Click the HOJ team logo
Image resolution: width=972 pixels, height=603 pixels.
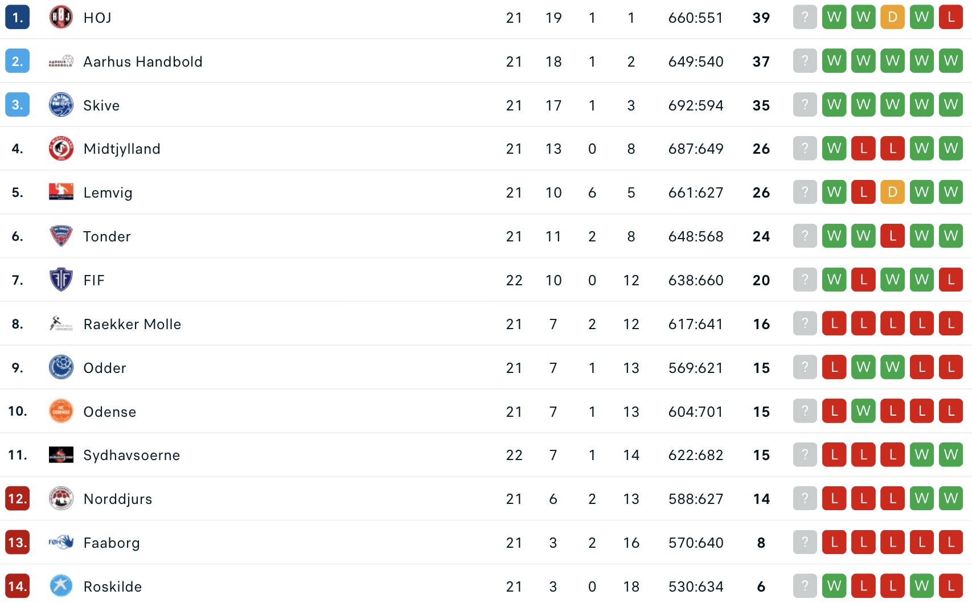(x=61, y=17)
